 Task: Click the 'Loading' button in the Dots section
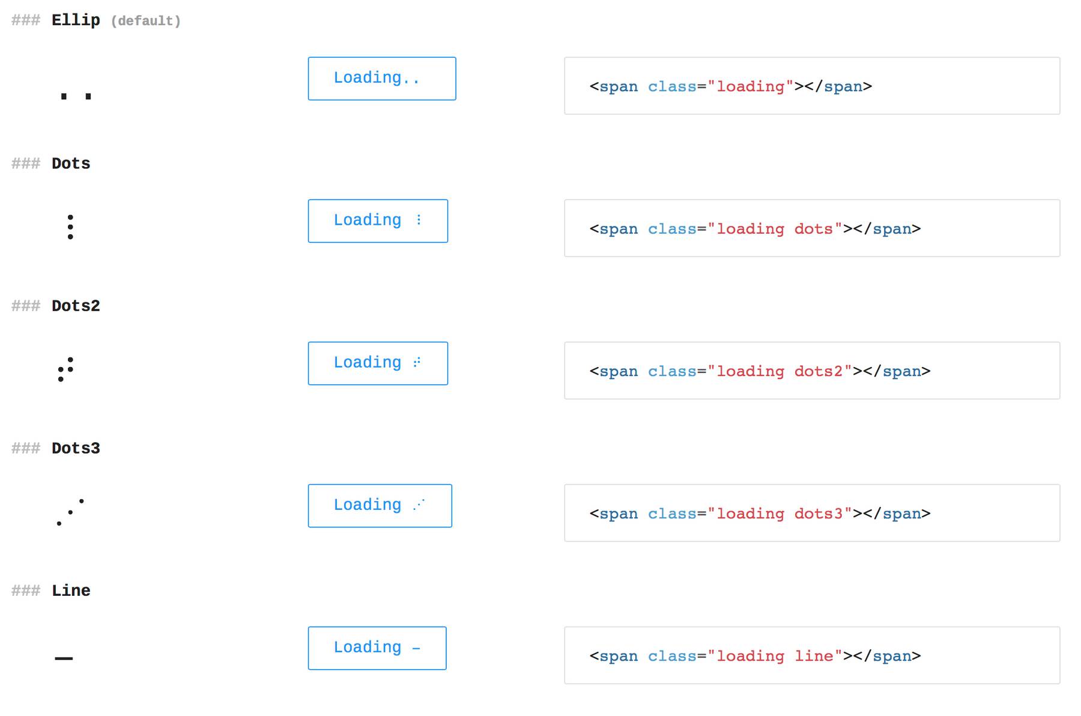pyautogui.click(x=377, y=220)
